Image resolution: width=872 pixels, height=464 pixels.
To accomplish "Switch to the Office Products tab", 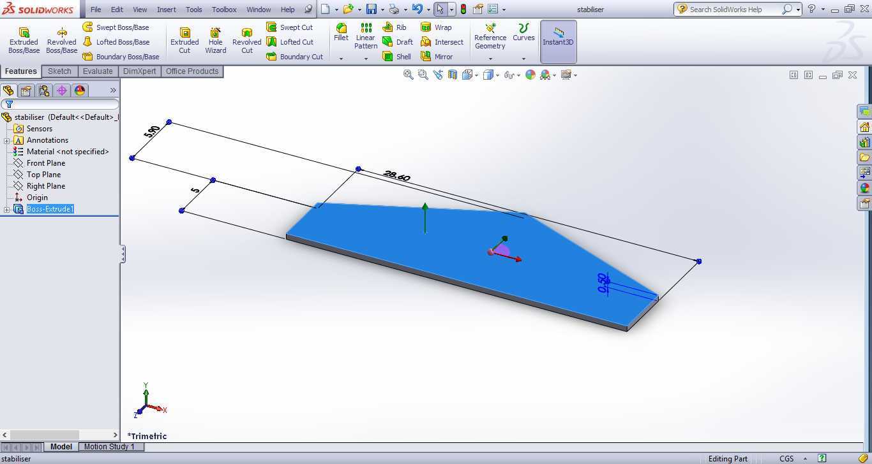I will point(192,71).
